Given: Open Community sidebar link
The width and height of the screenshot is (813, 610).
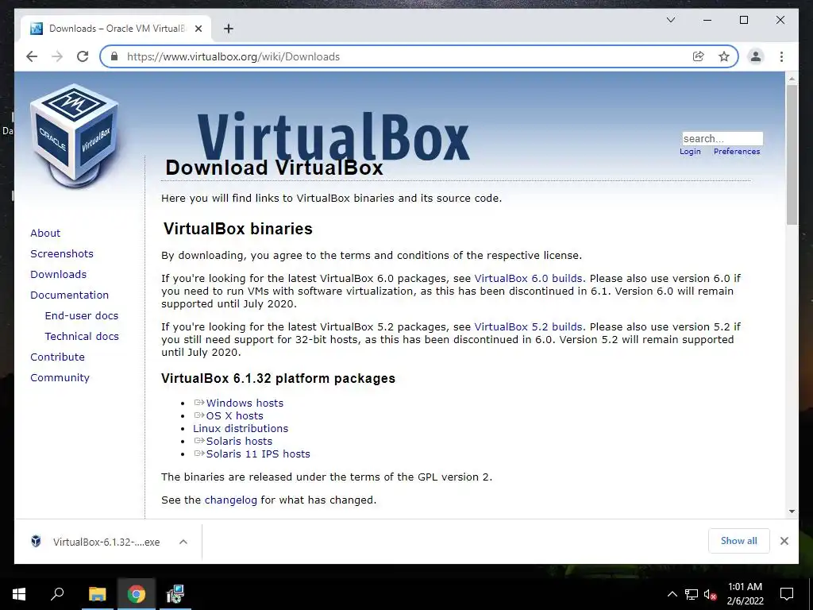Looking at the screenshot, I should click(60, 377).
